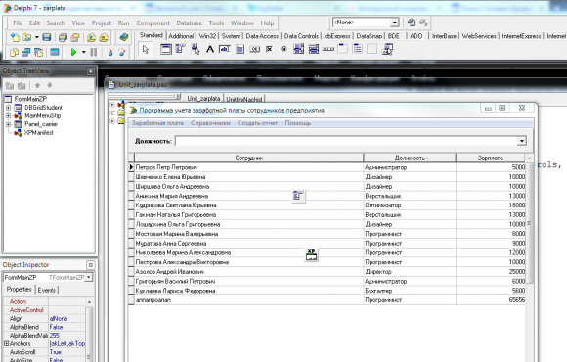
Task: Select the Frames palette component
Action: point(166,49)
